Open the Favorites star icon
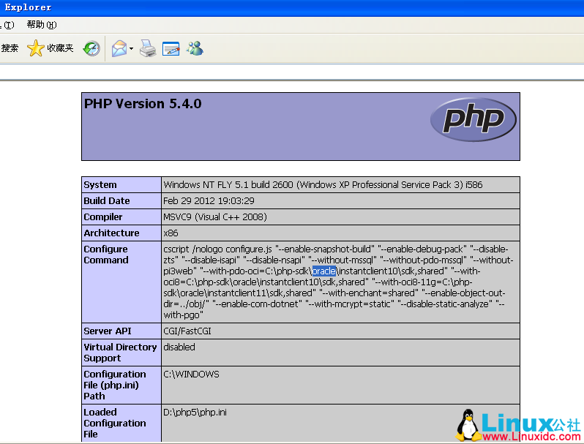 36,48
